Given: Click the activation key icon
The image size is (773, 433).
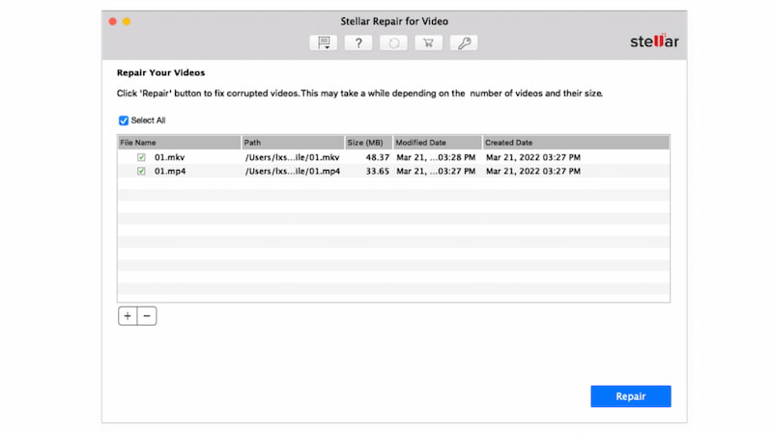Looking at the screenshot, I should coord(464,42).
